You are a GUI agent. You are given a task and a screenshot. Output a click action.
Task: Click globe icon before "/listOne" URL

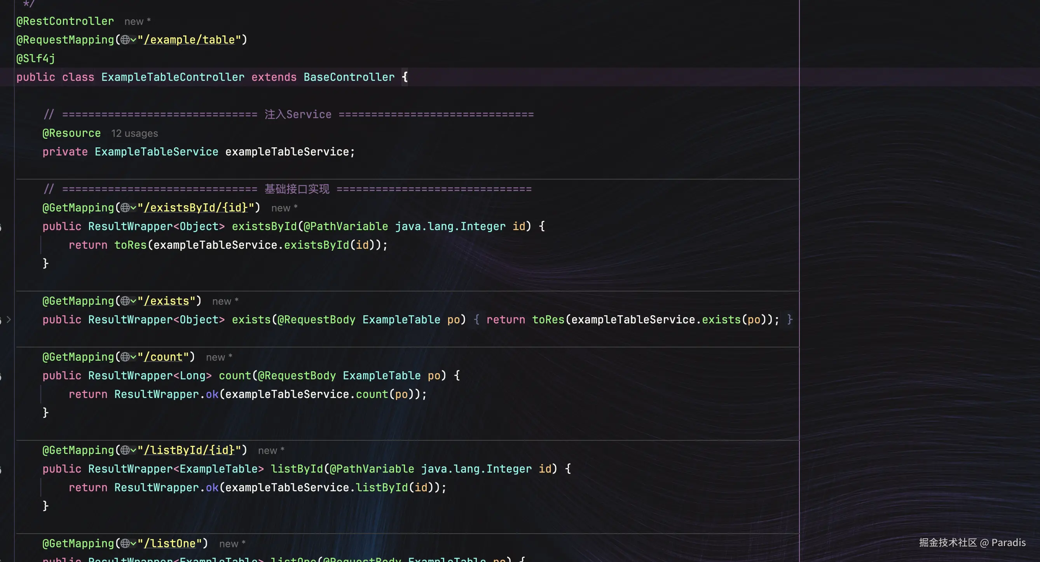tap(125, 544)
